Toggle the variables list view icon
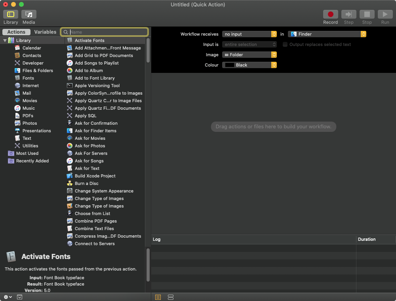 click(171, 297)
